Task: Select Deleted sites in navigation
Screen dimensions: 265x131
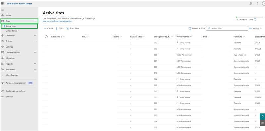Action: [x=11, y=31]
